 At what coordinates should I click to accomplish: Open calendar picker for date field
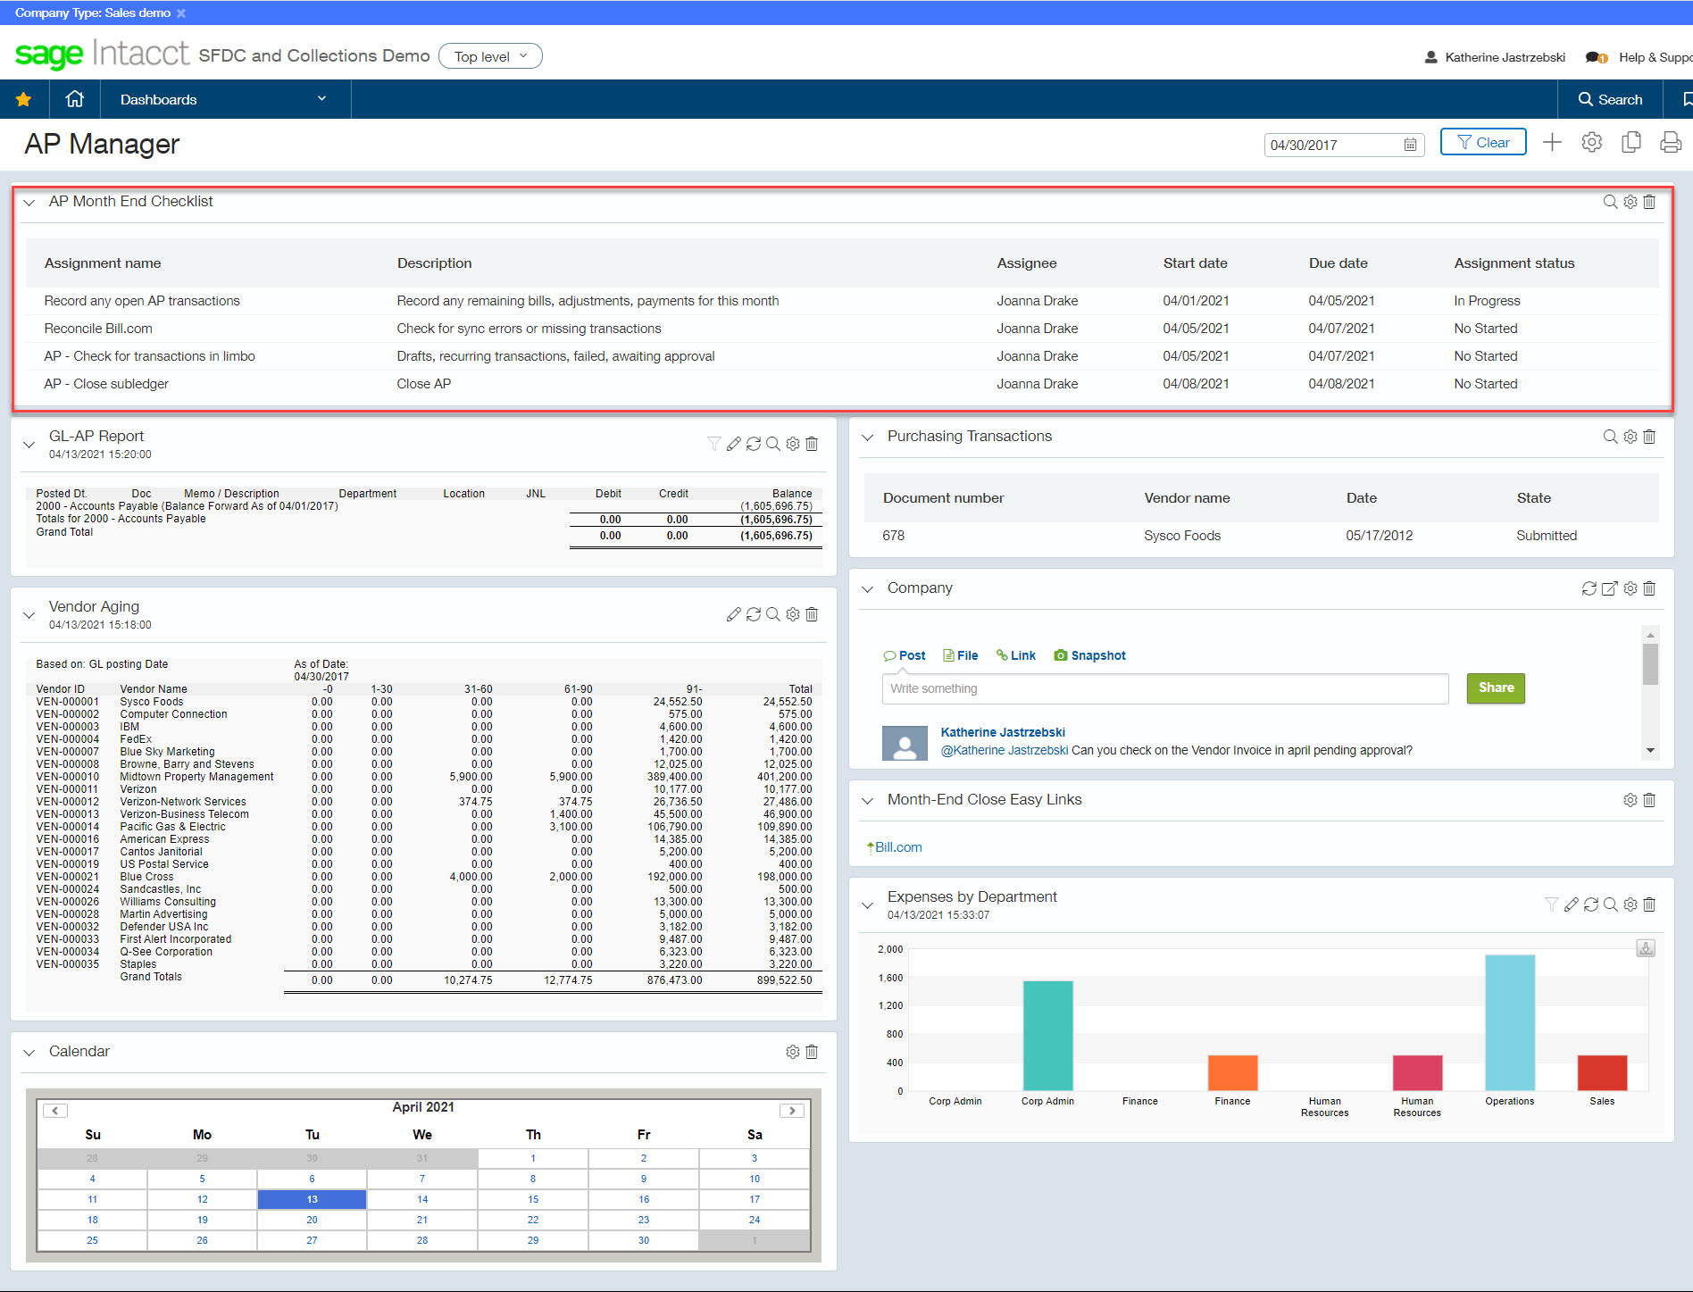1410,145
